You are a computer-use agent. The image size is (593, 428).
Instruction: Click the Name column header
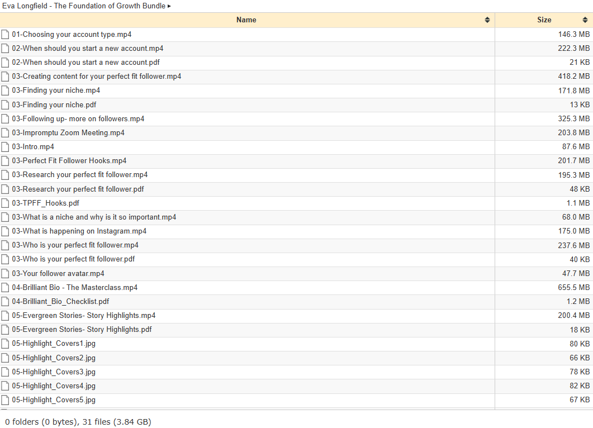(248, 20)
